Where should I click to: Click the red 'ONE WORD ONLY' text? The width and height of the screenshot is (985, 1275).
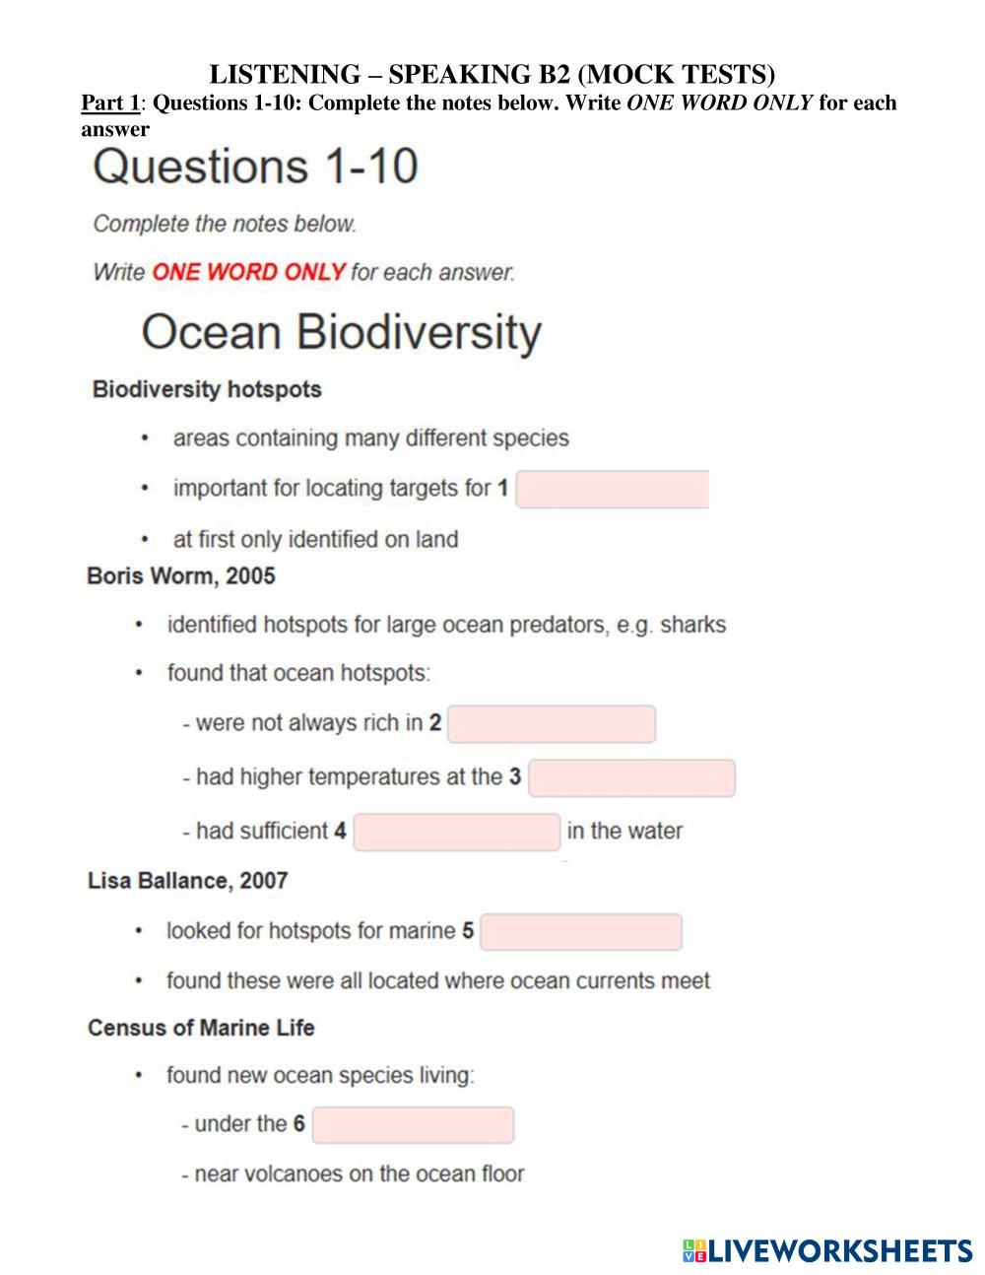[x=248, y=272]
